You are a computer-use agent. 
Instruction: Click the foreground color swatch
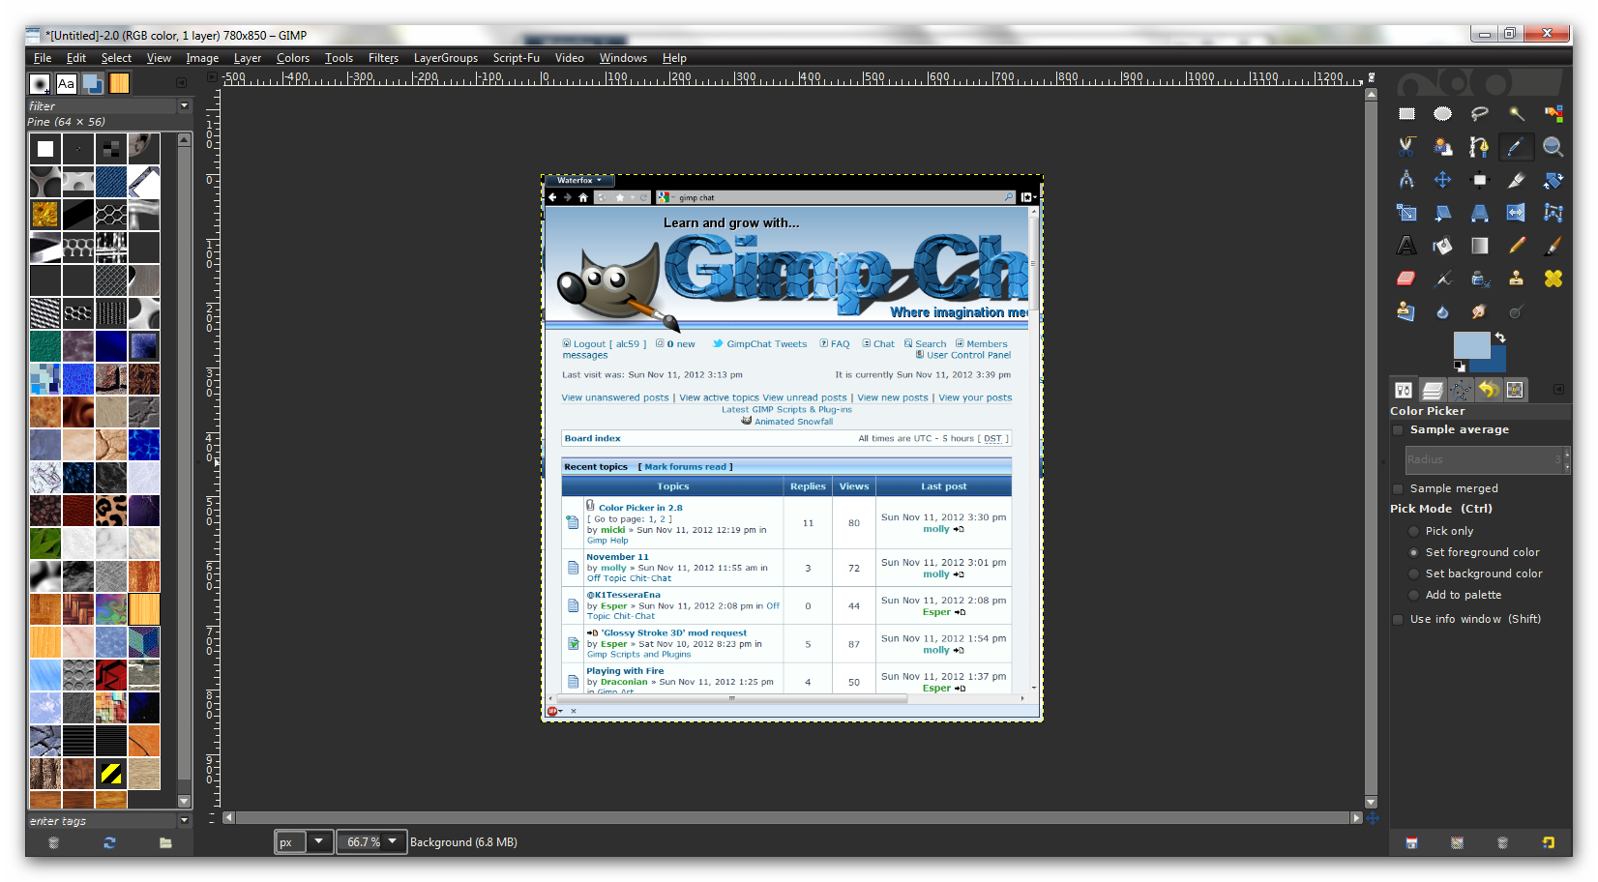coord(1470,344)
